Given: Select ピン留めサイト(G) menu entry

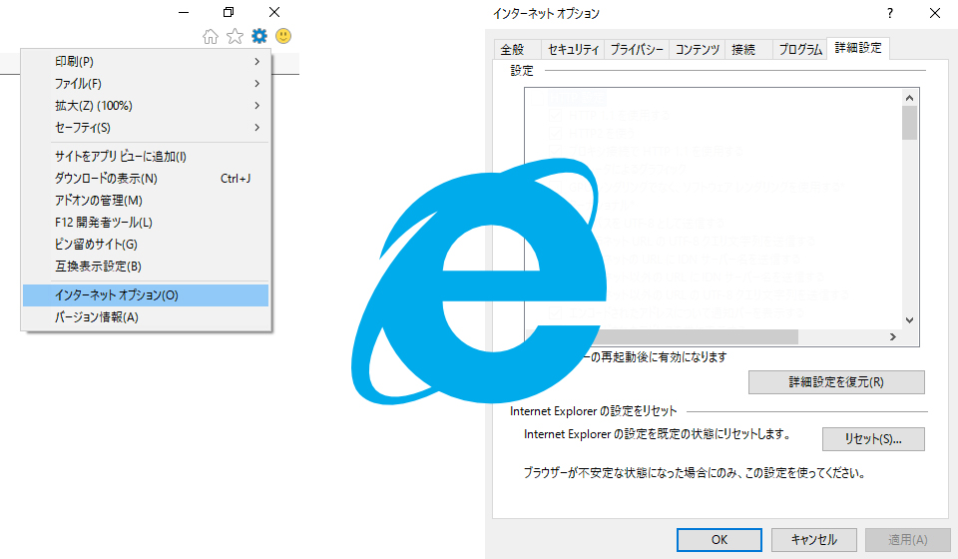Looking at the screenshot, I should (146, 245).
